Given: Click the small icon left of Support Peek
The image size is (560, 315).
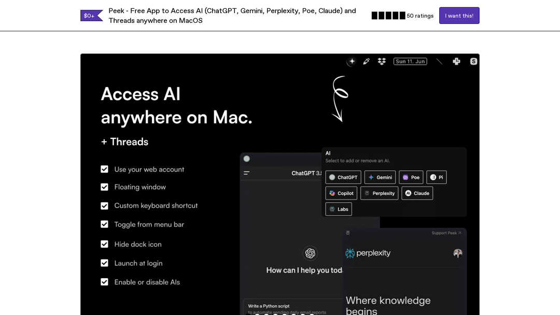Looking at the screenshot, I should [348, 233].
